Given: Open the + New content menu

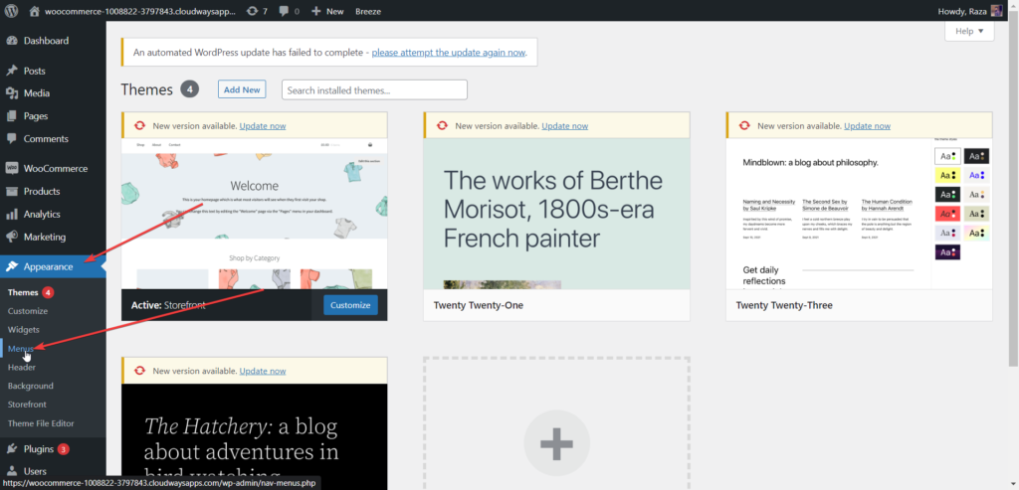Looking at the screenshot, I should coord(327,11).
